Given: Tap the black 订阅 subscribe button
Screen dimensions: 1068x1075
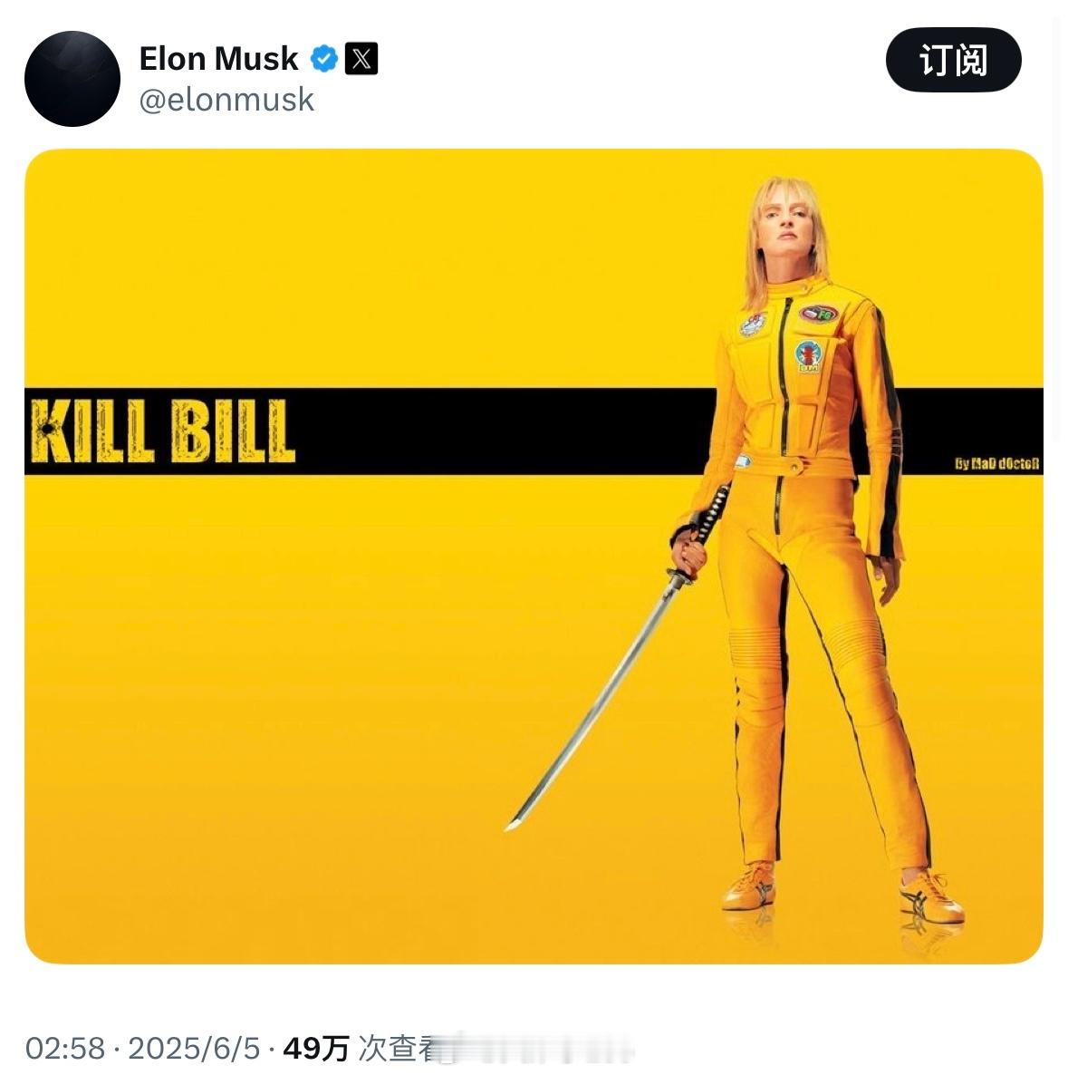Looking at the screenshot, I should click(953, 61).
